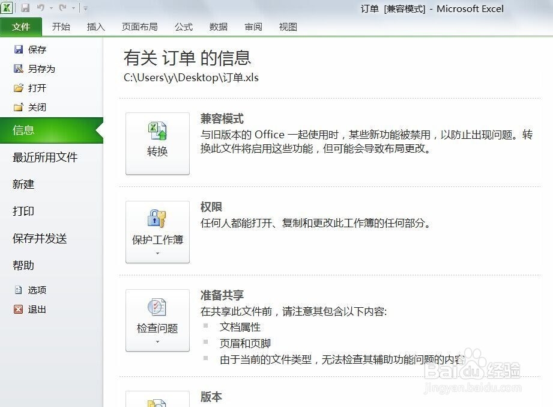This screenshot has height=407, width=553.
Task: Click the 检查问题 label on the check issues button
Action: (158, 328)
